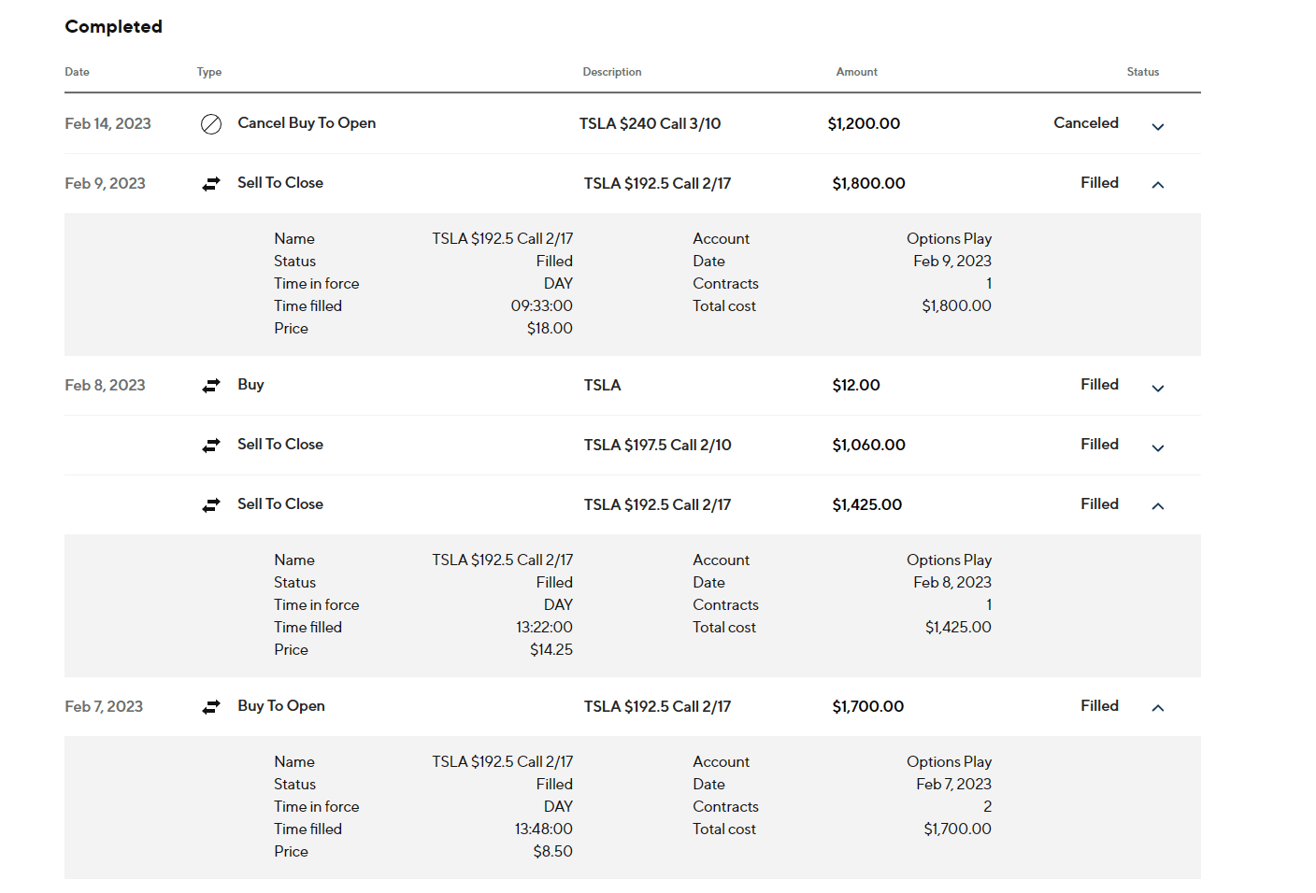Click the Amount column header
Image resolution: width=1316 pixels, height=893 pixels.
[856, 72]
